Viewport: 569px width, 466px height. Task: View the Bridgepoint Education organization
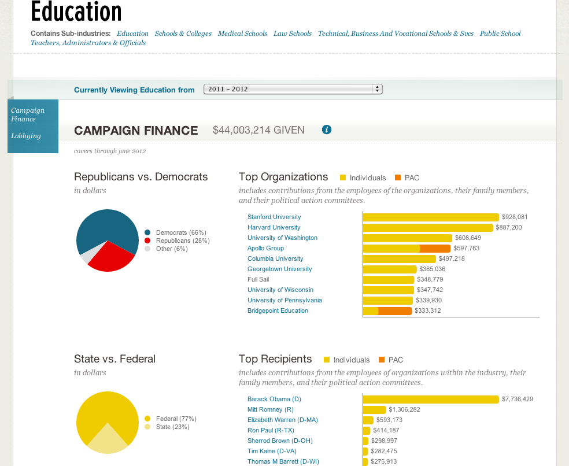click(x=278, y=310)
